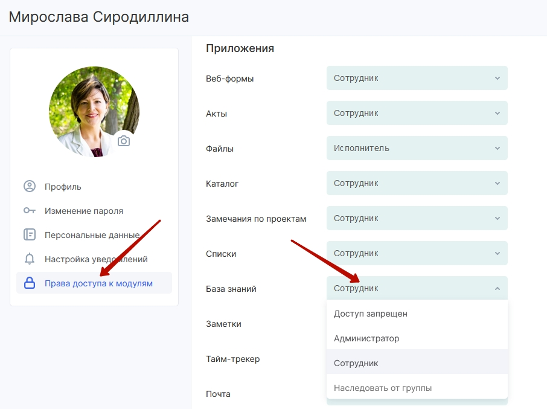The height and width of the screenshot is (409, 547).
Task: Click the name Мирослава Сиродиллина
Action: tap(99, 17)
